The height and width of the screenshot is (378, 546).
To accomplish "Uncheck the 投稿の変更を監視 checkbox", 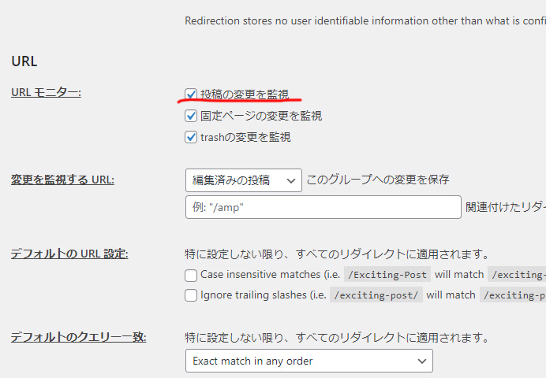I will (191, 94).
